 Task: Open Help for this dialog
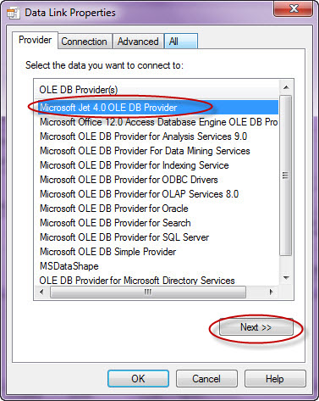(275, 379)
